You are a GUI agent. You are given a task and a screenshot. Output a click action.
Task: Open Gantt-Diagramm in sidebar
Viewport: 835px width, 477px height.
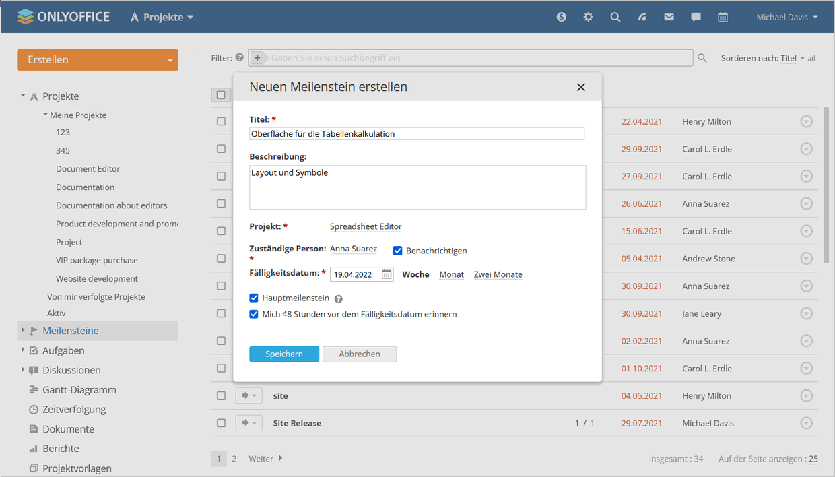pos(79,389)
